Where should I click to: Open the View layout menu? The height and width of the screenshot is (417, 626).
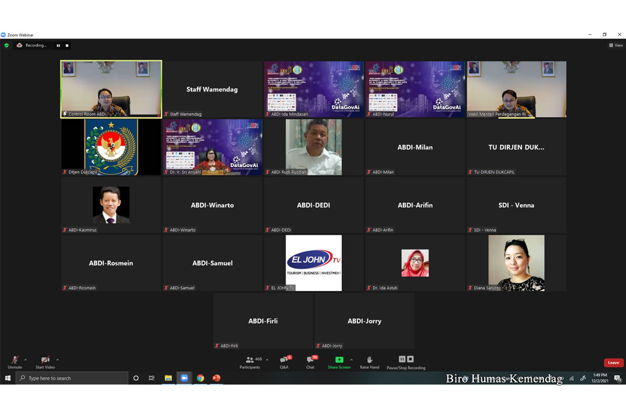tap(616, 45)
